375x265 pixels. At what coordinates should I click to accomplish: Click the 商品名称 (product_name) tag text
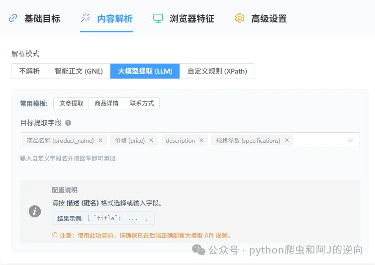pyautogui.click(x=60, y=140)
